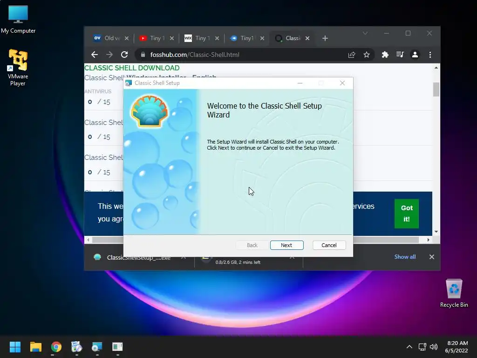Image resolution: width=477 pixels, height=358 pixels.
Task: Click horizontal scrollbar right arrow
Action: point(429,240)
